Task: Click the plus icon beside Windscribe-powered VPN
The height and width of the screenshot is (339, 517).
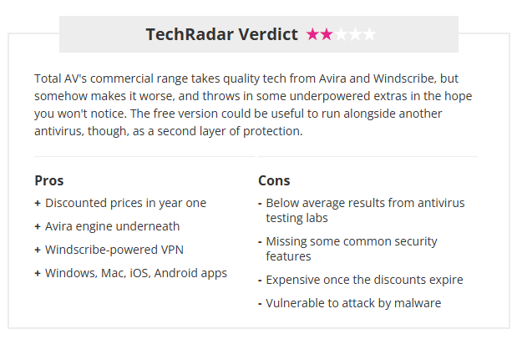Action: (x=38, y=250)
